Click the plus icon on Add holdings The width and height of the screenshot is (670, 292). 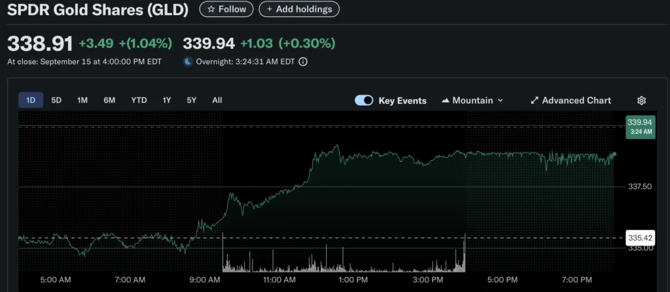270,9
